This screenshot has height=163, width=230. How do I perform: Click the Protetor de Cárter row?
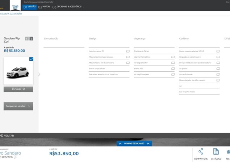(154, 51)
